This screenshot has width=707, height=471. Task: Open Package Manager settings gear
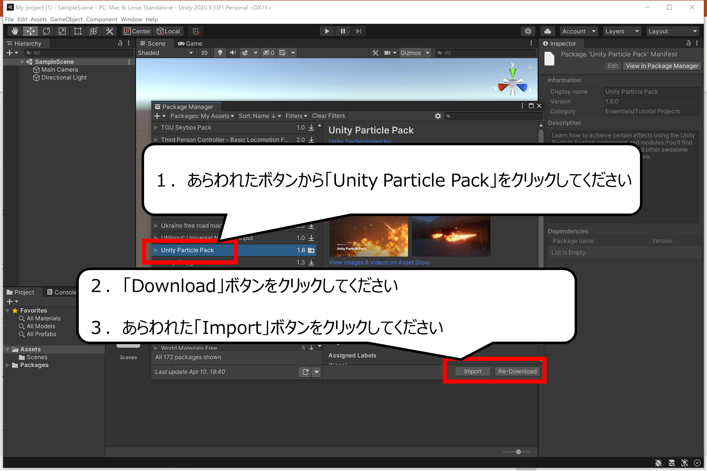pos(438,116)
